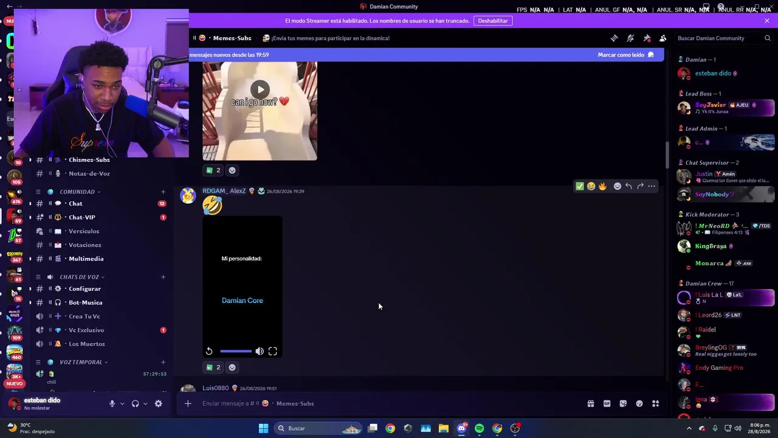Show hidden system tray icons
This screenshot has width=778, height=438.
click(x=689, y=428)
